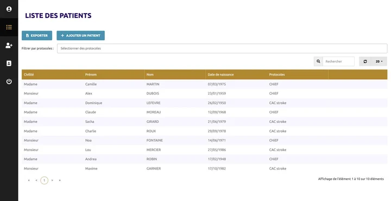Click birth date 27/05/1986
391x201 pixels.
pos(217,150)
